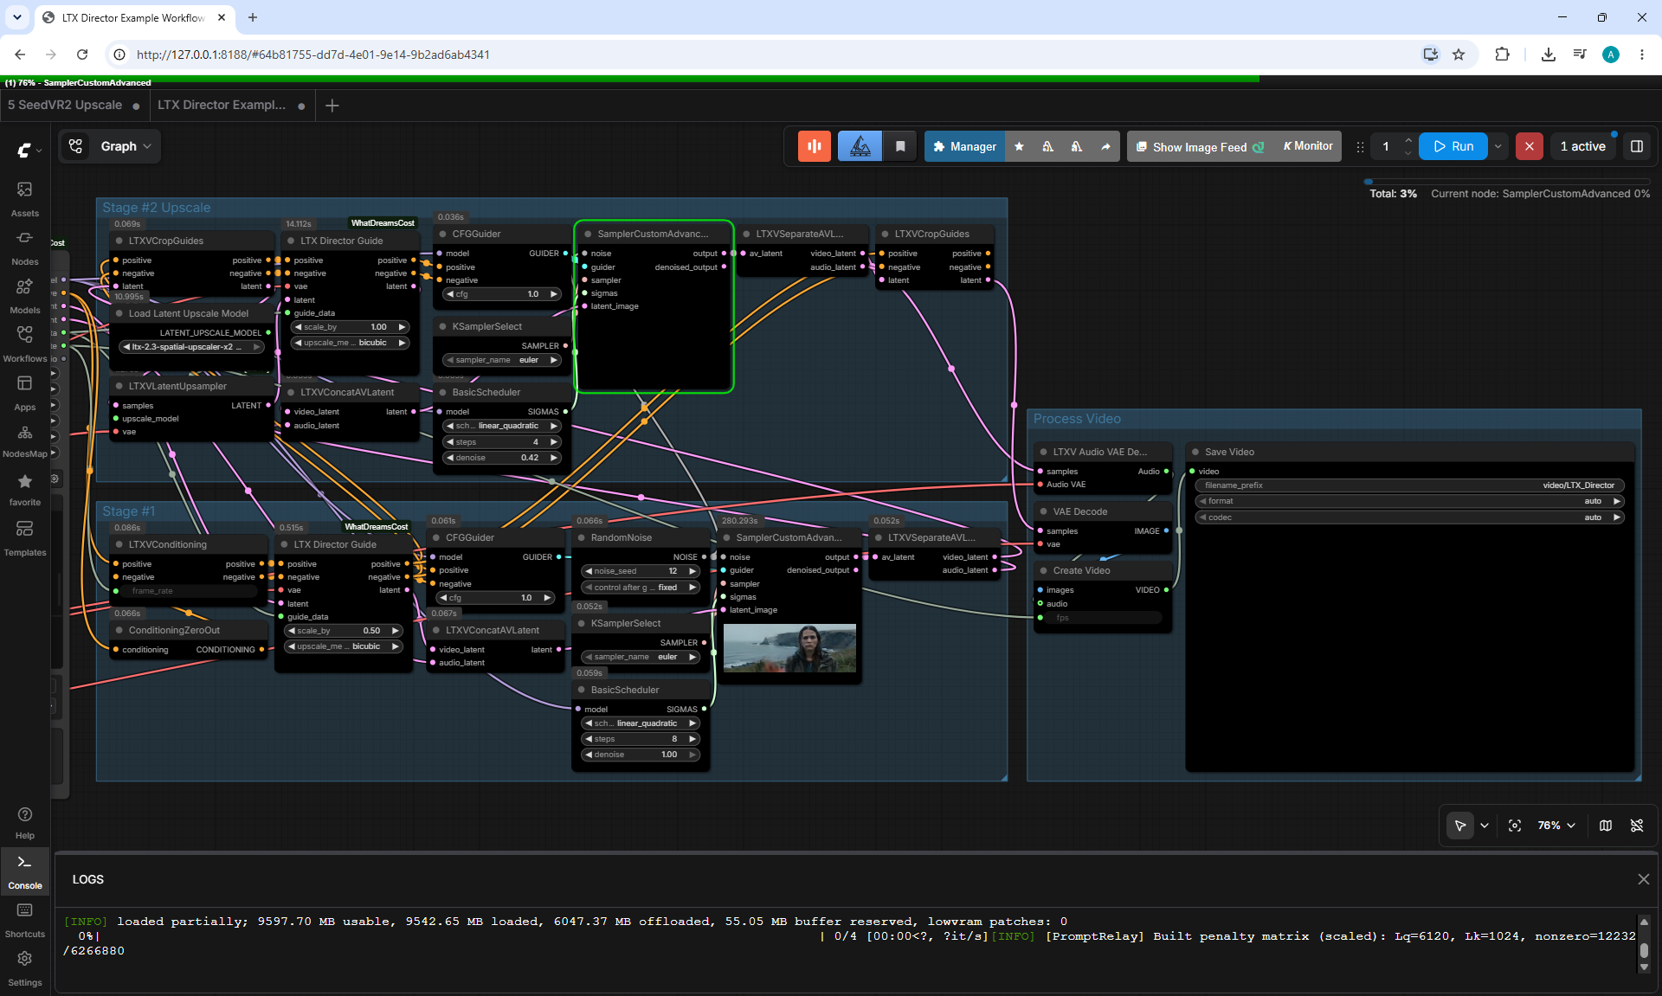Viewport: 1662px width, 996px height.
Task: Open the Apps sidebar panel
Action: (x=24, y=392)
